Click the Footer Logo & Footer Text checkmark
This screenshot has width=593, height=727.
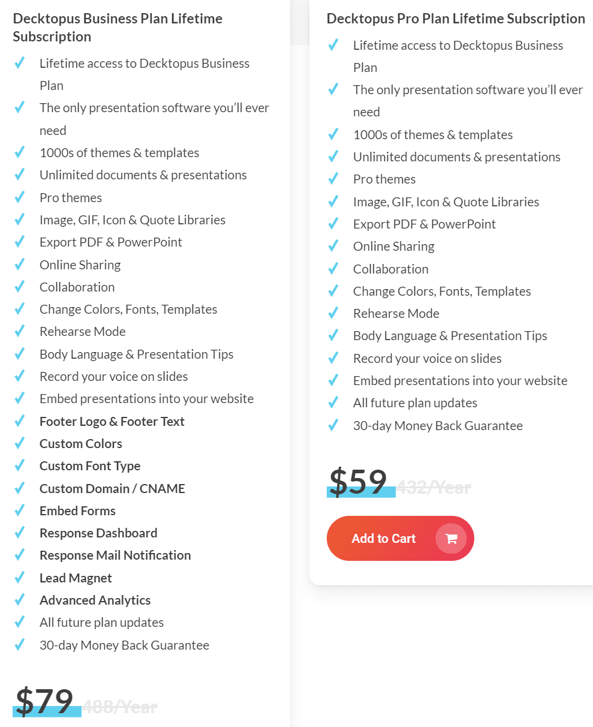(20, 420)
